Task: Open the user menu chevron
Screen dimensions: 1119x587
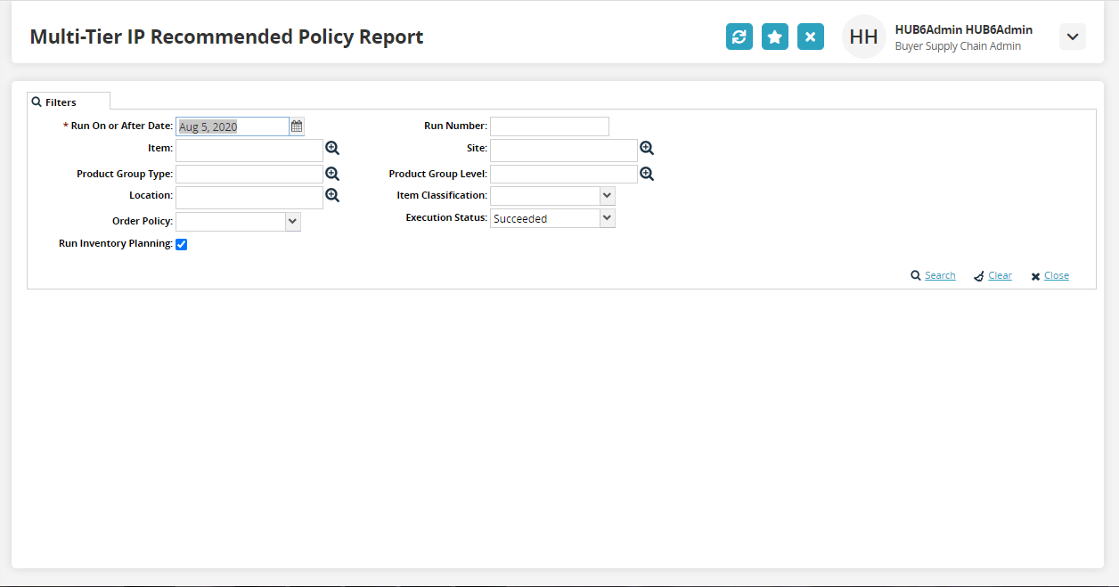Action: (x=1073, y=37)
